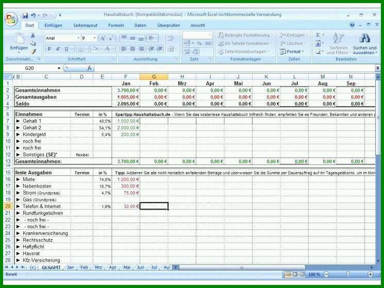Toggle bold F formatting
384x288 pixels.
click(x=49, y=49)
